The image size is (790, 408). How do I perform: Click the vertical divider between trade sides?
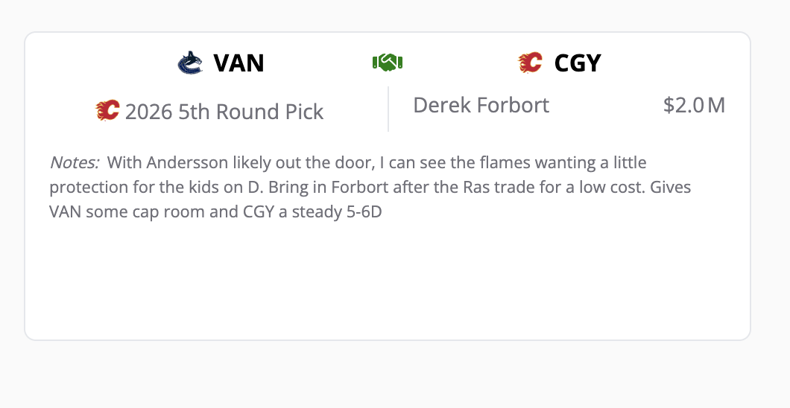[x=388, y=109]
